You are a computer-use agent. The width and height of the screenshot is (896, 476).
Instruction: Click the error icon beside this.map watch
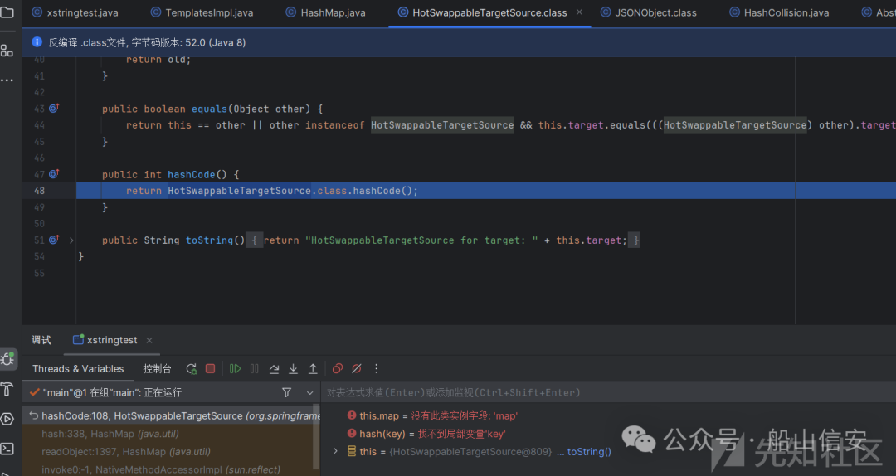(352, 415)
